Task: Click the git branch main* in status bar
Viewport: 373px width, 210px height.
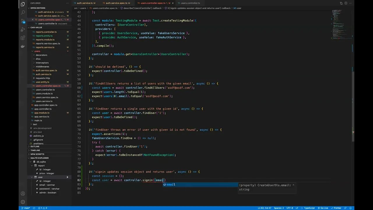Action: point(26,208)
